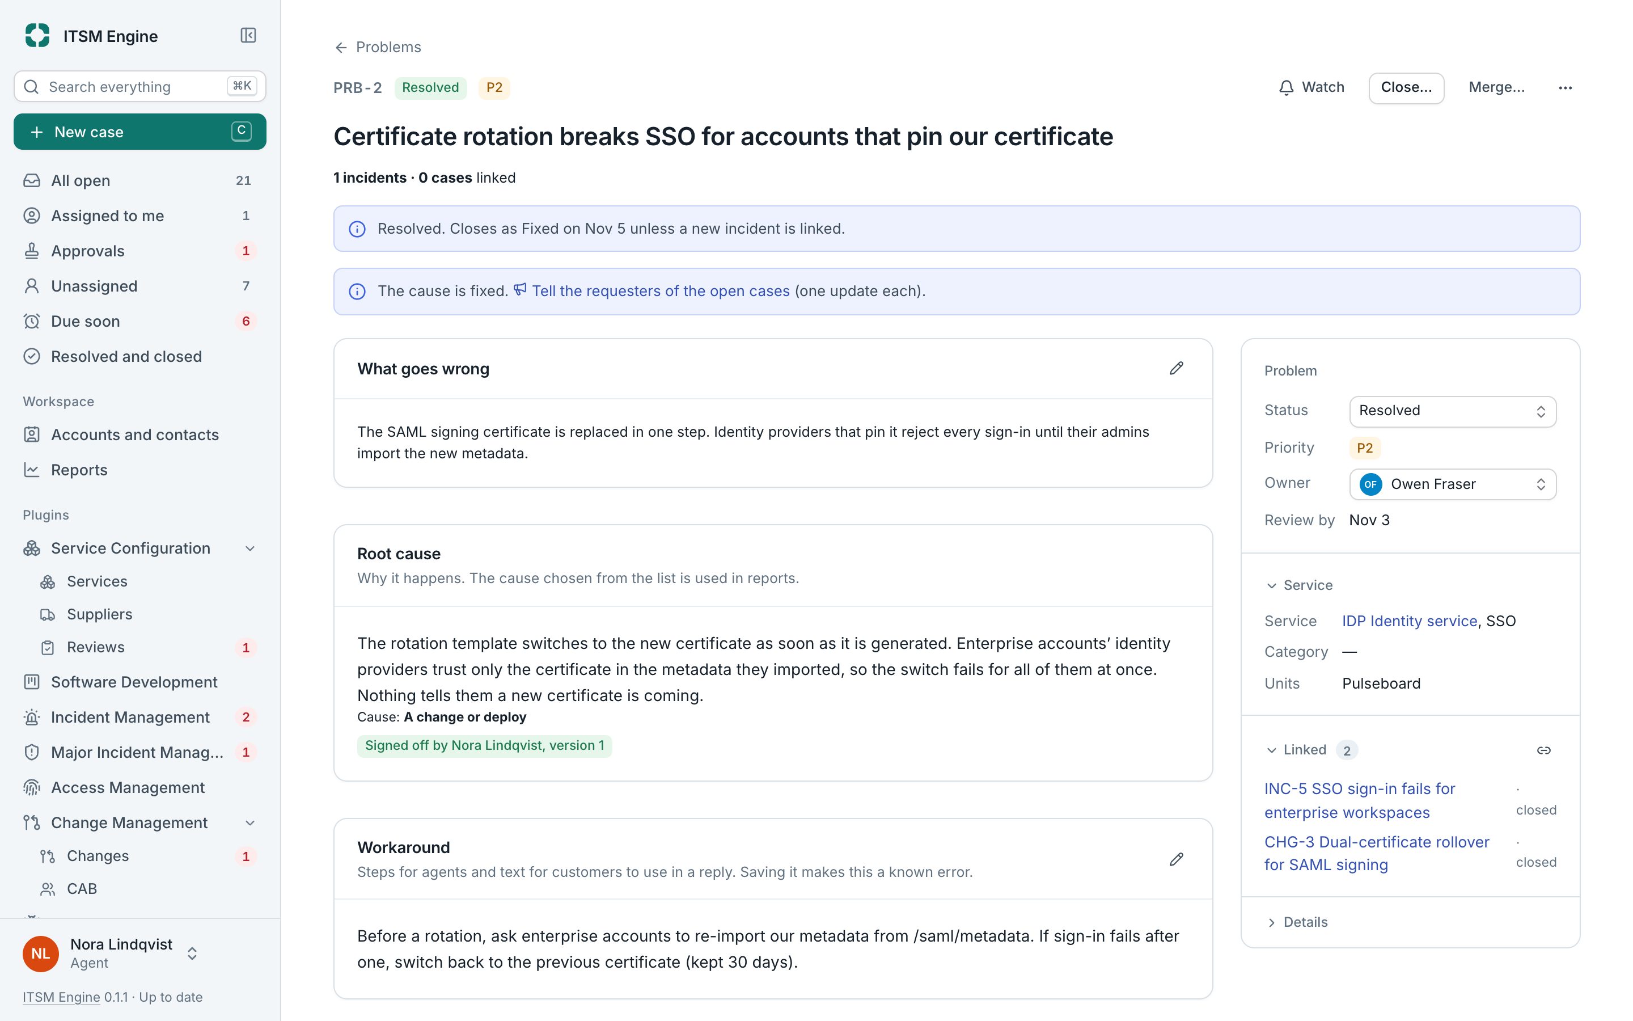Collapse the Linked section
This screenshot has width=1633, height=1021.
click(1271, 750)
